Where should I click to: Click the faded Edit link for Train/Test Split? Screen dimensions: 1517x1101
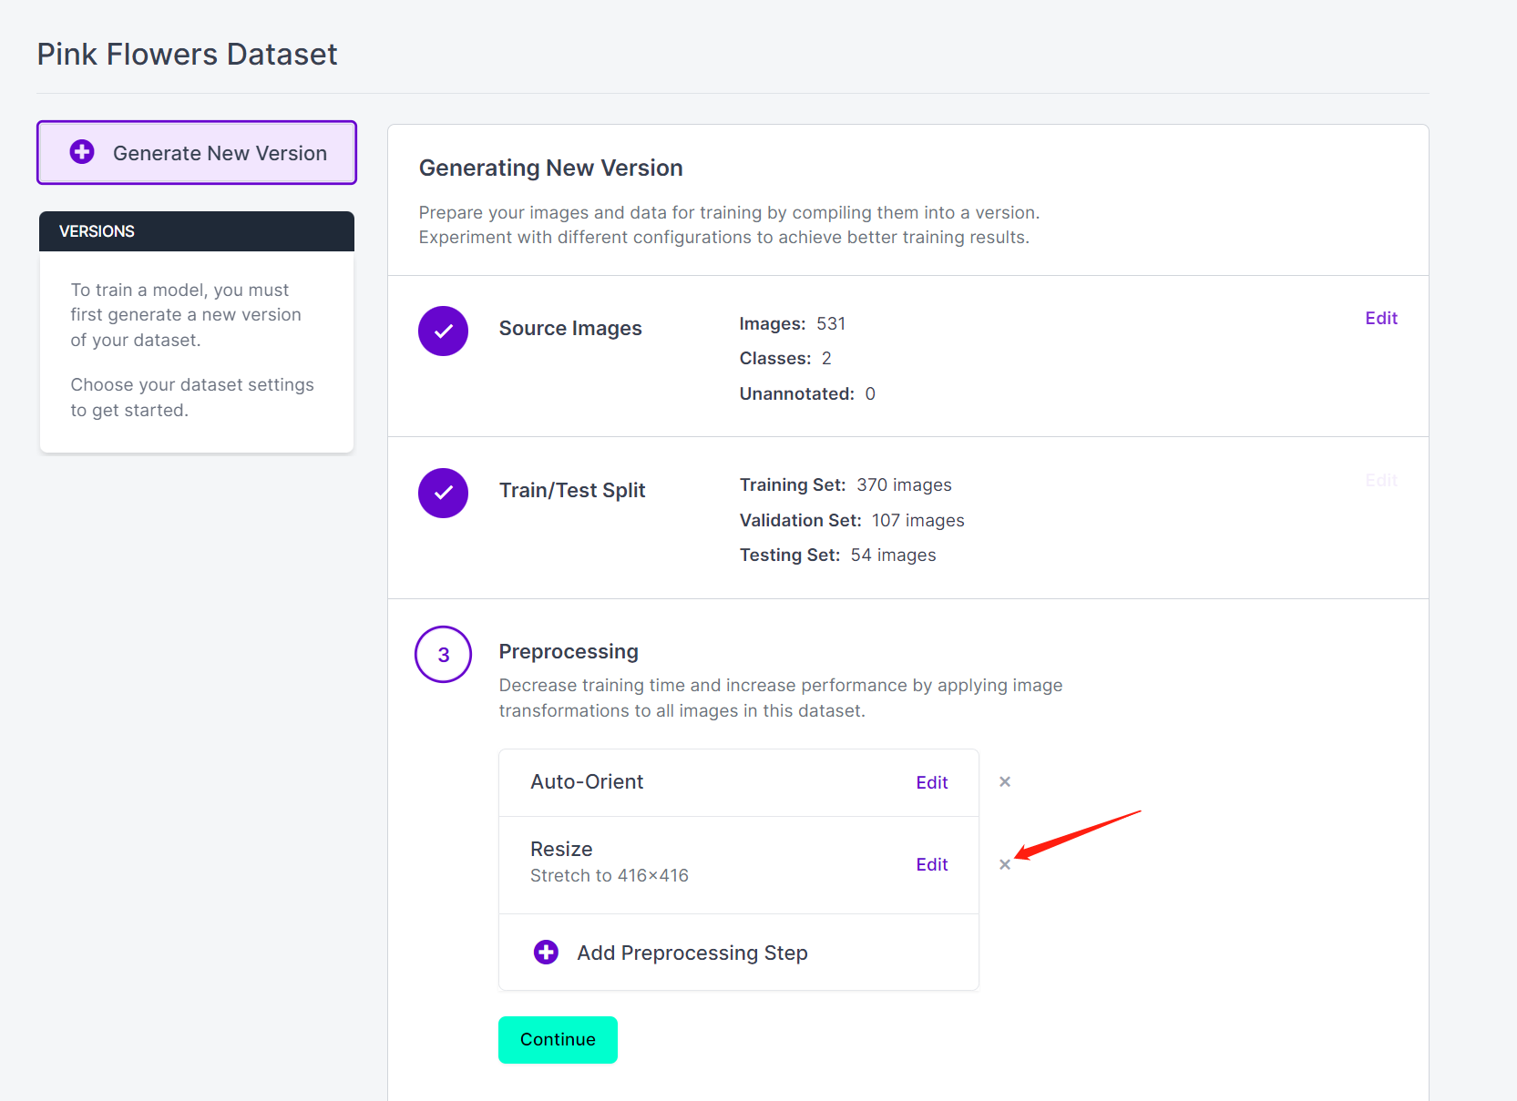pos(1381,480)
